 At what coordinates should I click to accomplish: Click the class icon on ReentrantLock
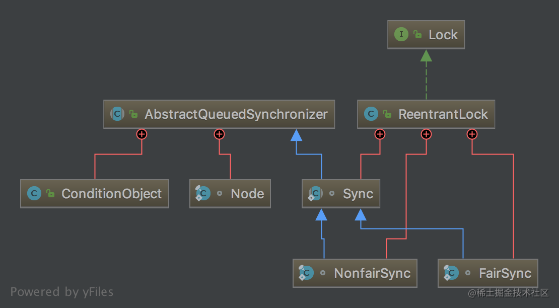(x=371, y=114)
